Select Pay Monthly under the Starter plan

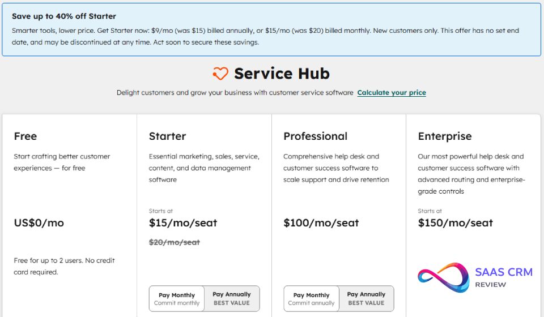coord(177,299)
